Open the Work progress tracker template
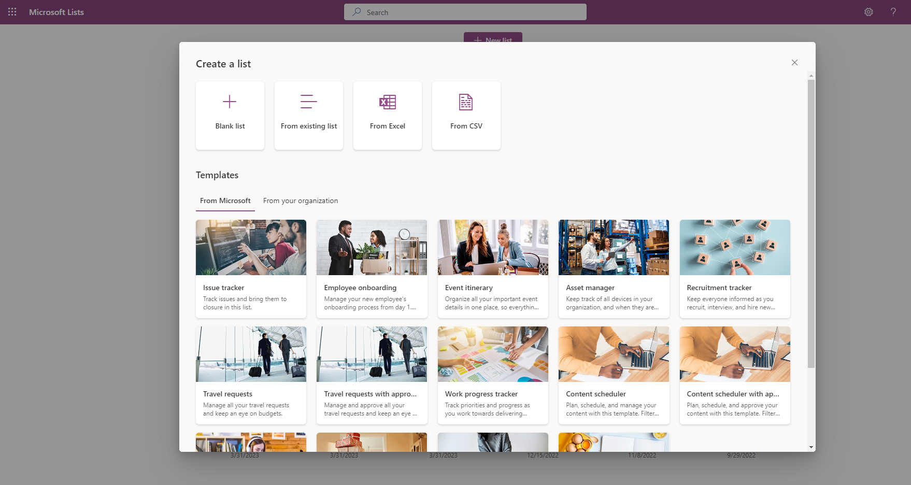911x485 pixels. [x=492, y=375]
